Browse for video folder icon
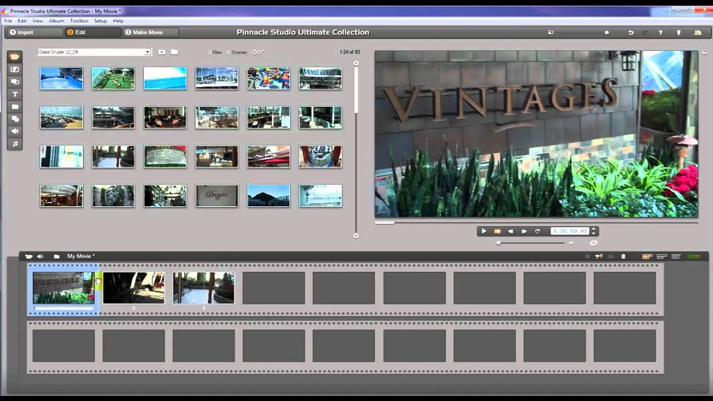Image resolution: width=713 pixels, height=401 pixels. pyautogui.click(x=174, y=52)
